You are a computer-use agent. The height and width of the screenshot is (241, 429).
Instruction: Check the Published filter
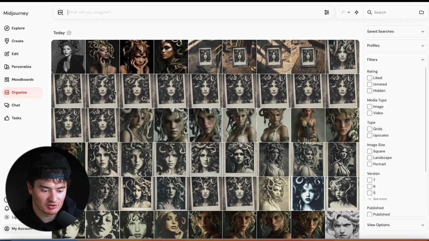pos(369,214)
